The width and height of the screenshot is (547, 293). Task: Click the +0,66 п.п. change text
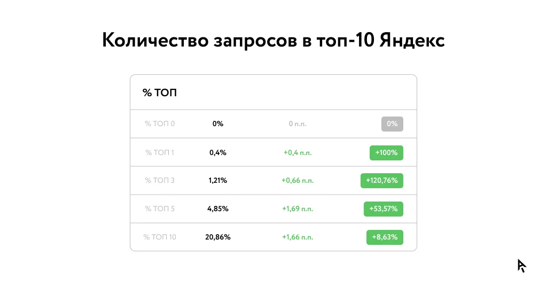[x=298, y=181]
